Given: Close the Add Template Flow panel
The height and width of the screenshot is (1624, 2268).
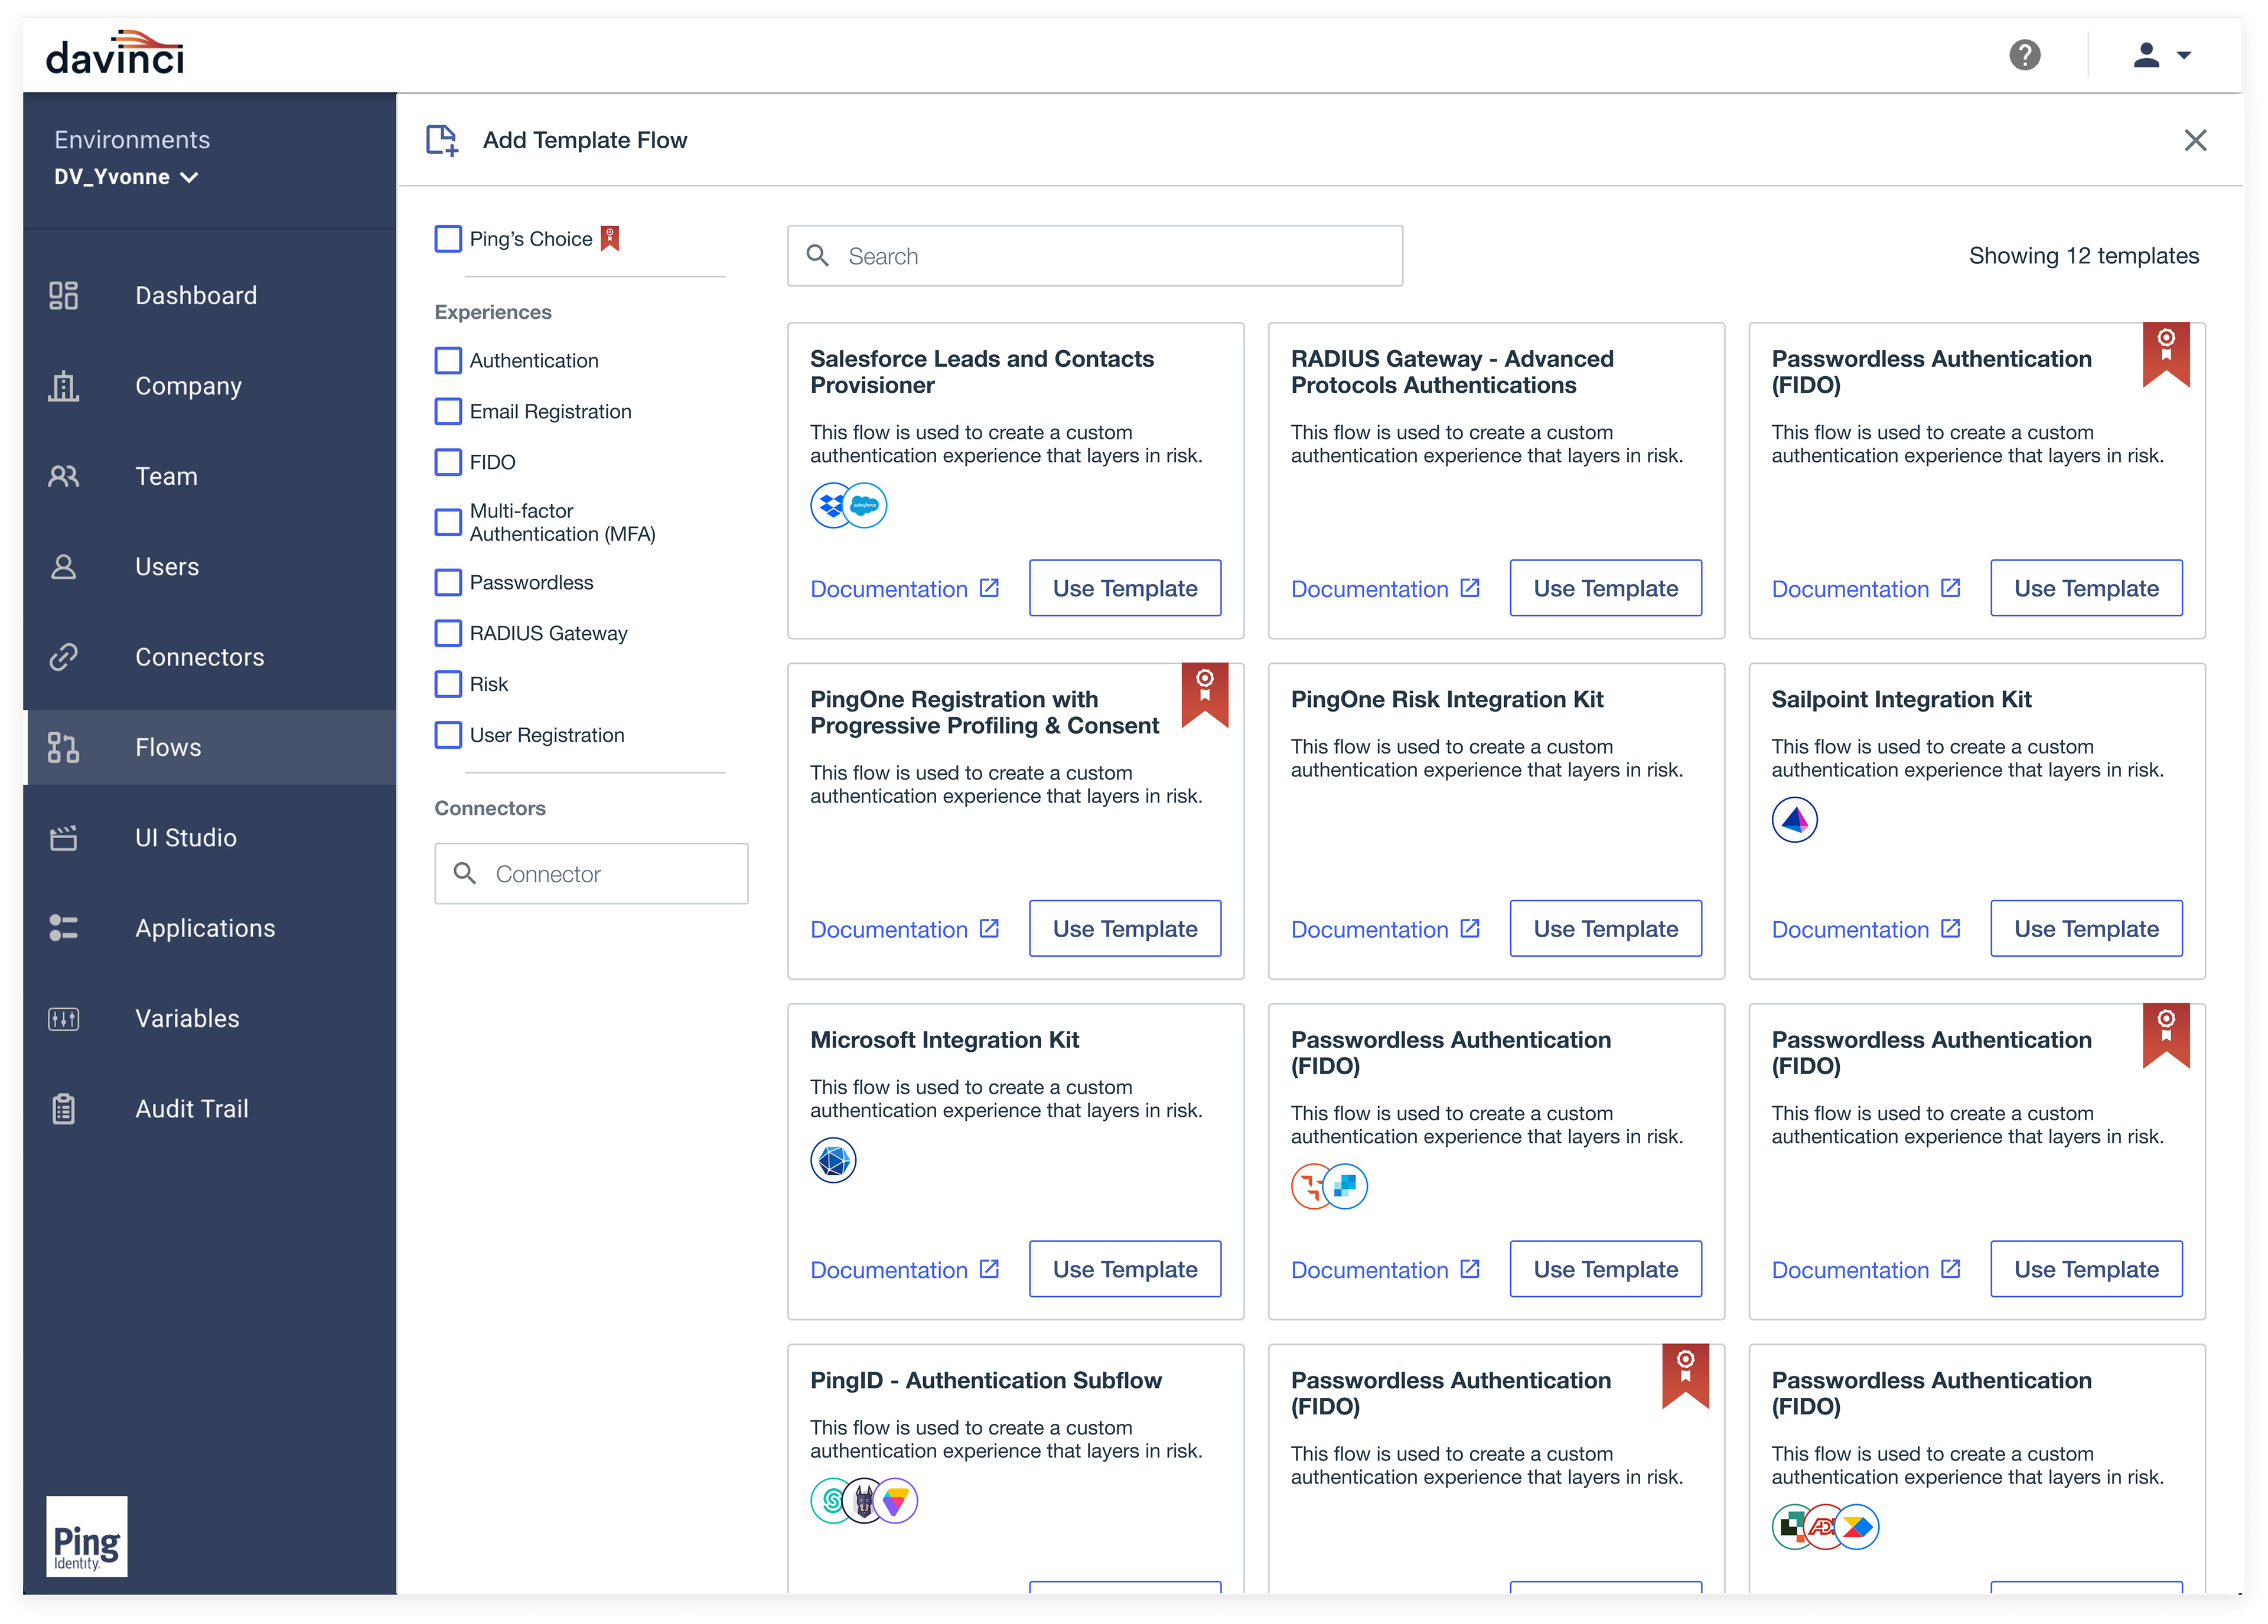Looking at the screenshot, I should click(x=2195, y=140).
